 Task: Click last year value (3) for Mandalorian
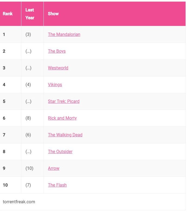point(28,34)
